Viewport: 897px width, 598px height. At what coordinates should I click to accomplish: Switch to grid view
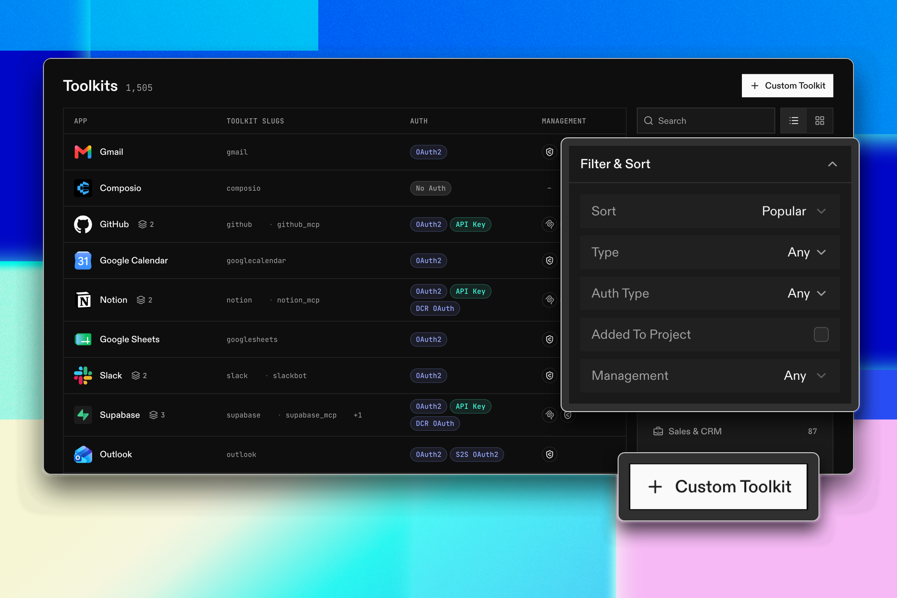tap(820, 121)
